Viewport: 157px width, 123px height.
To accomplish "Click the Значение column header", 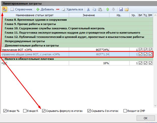I will [x=89, y=15].
